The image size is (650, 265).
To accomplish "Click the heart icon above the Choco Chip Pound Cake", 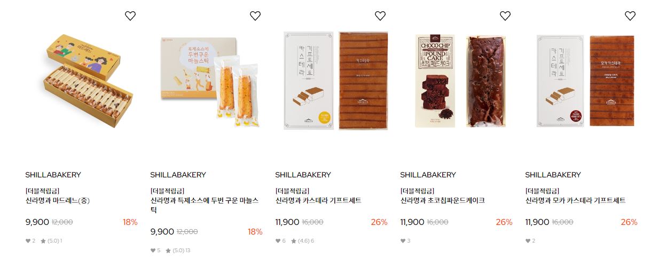I will (505, 16).
